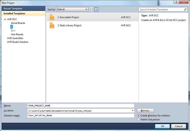Click the project Name input field
The height and width of the screenshot is (131, 190).
point(80,106)
